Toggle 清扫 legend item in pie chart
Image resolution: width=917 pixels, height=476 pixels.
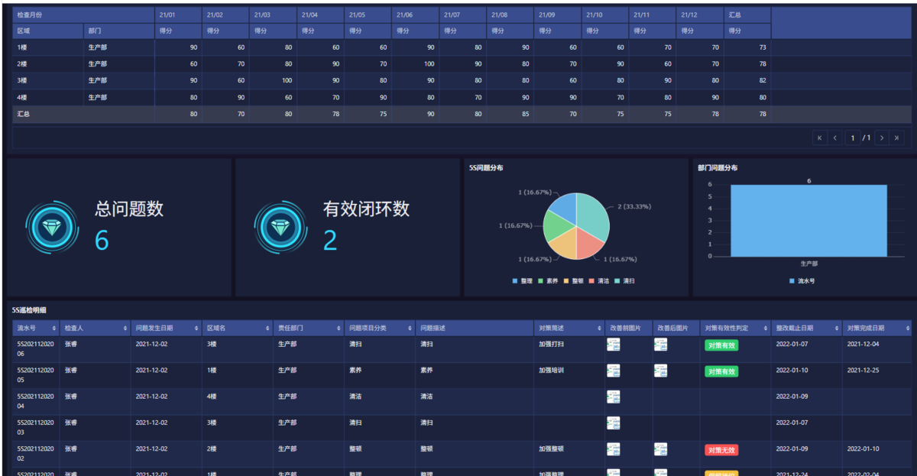pos(625,281)
